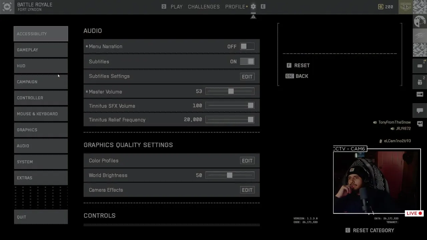Toggle Menu Narration switch

tap(247, 47)
